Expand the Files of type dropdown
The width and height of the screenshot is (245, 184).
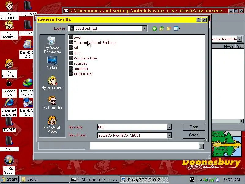pyautogui.click(x=169, y=135)
